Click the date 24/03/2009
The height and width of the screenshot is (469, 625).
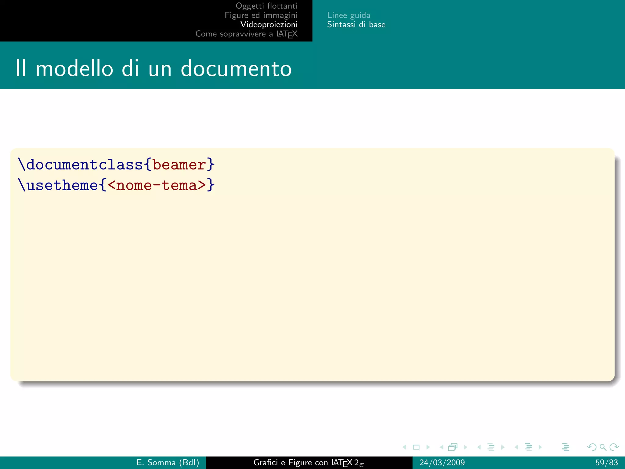[x=442, y=463]
